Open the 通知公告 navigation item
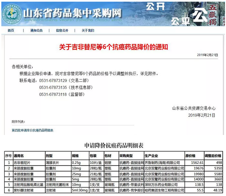 [36, 31]
